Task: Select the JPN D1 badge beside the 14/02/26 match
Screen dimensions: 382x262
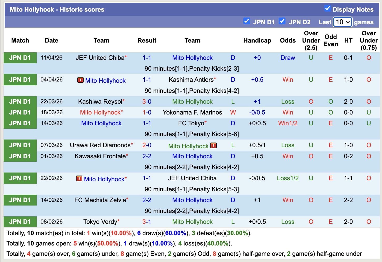Action: pyautogui.click(x=20, y=200)
